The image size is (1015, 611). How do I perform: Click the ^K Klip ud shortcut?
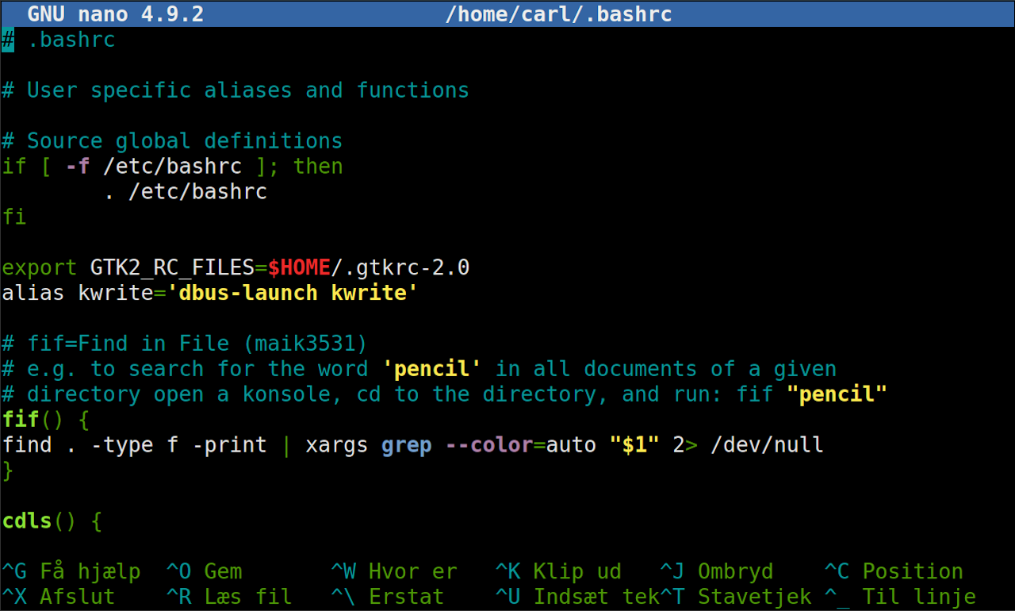pos(558,571)
